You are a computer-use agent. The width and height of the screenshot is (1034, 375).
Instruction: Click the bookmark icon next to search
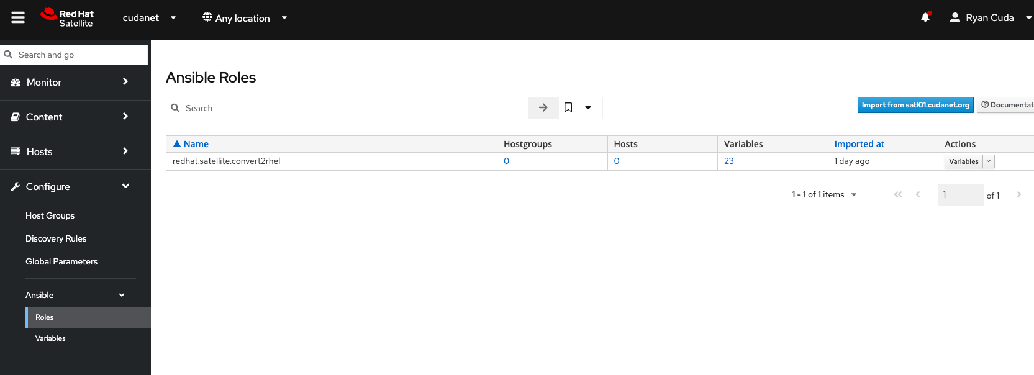click(x=568, y=107)
